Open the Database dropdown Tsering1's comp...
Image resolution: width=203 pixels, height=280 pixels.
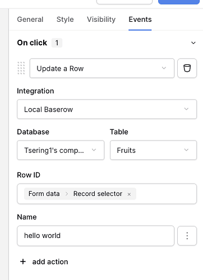(61, 150)
